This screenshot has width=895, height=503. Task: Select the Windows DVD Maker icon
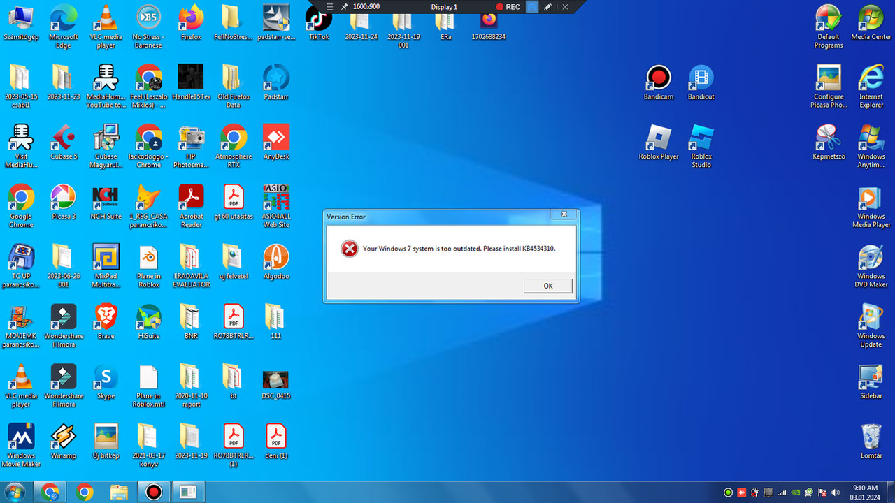(871, 266)
